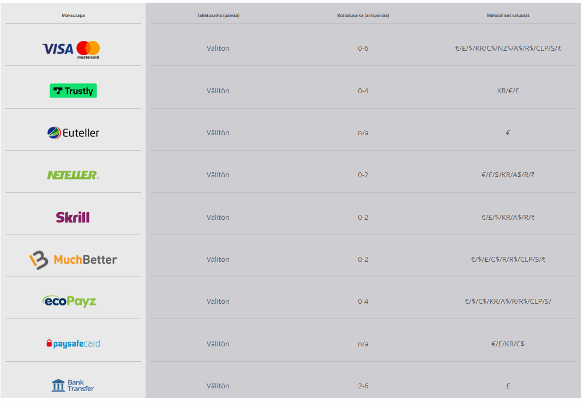
Task: Click the Mahdolliset valuutat column header
Action: [x=508, y=15]
